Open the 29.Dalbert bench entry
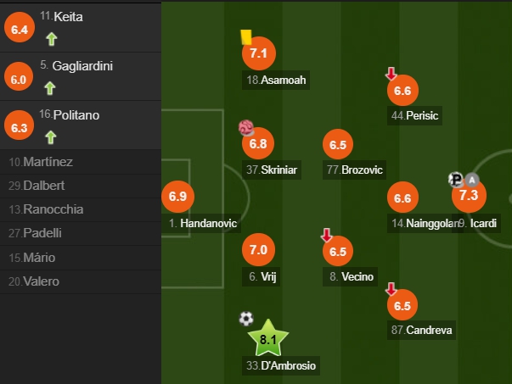Viewport: 512px width, 384px height. point(81,186)
